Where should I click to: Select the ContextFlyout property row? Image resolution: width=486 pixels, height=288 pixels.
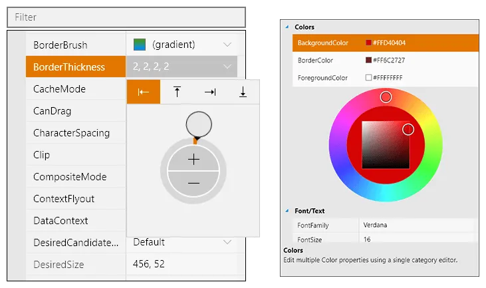pyautogui.click(x=76, y=199)
